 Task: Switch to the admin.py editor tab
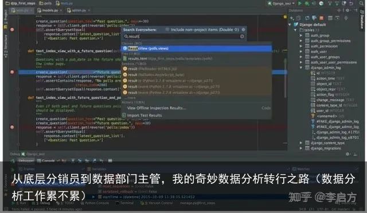pyautogui.click(x=79, y=10)
